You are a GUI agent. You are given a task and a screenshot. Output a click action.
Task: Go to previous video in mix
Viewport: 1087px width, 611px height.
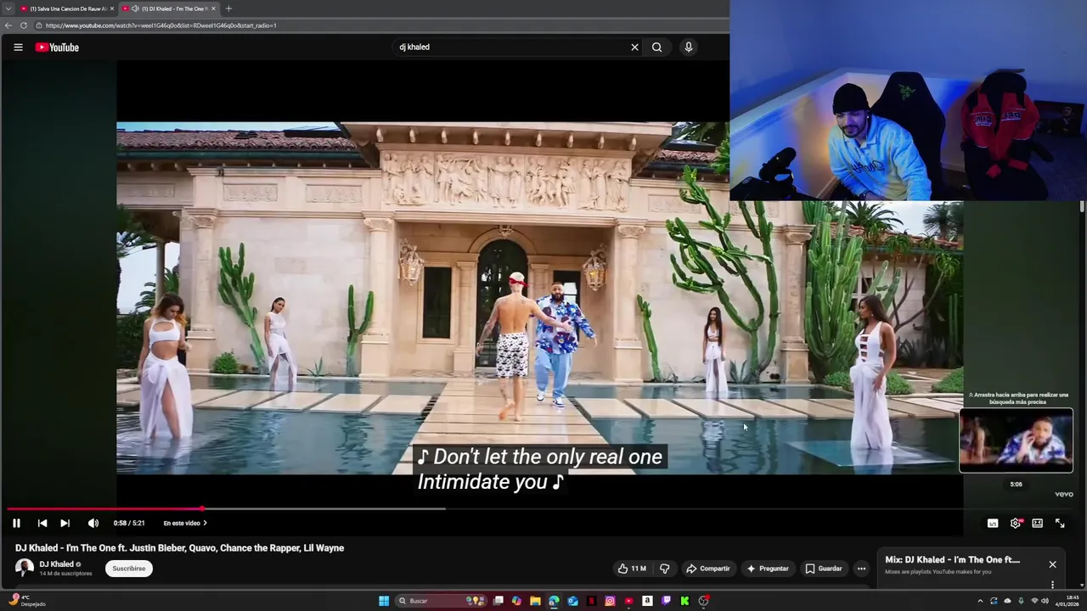[x=42, y=524]
